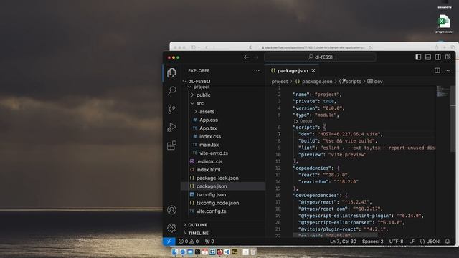Open the Source Control view
459x258 pixels.
pyautogui.click(x=171, y=109)
